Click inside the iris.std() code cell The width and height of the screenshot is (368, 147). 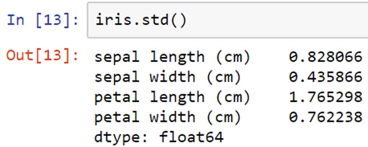coord(228,20)
